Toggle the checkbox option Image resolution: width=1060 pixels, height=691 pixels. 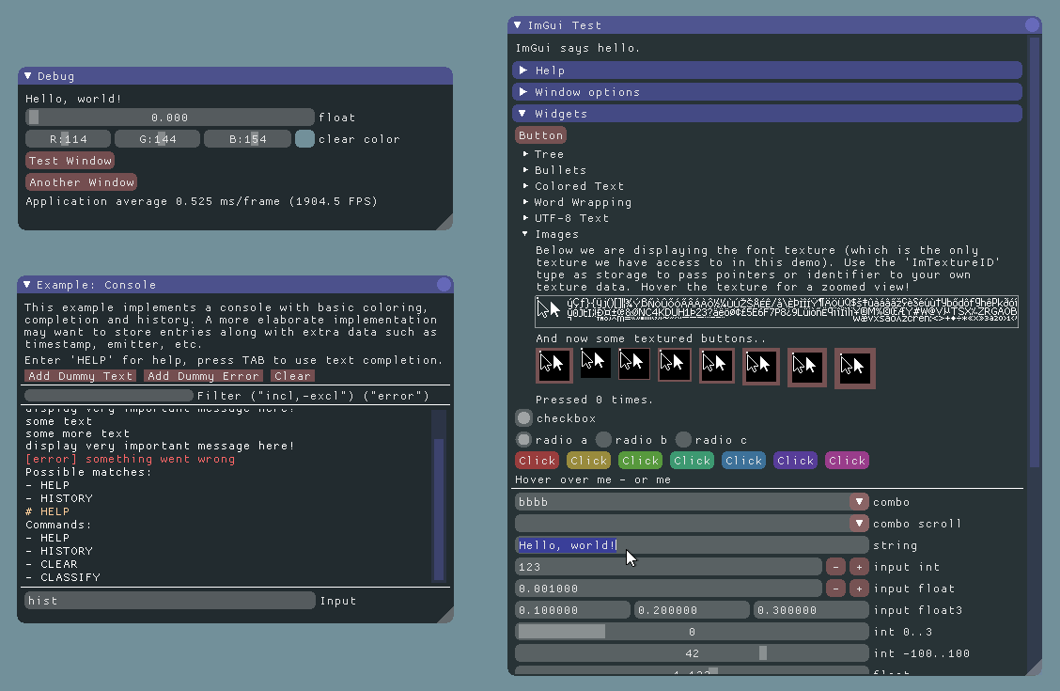point(524,418)
